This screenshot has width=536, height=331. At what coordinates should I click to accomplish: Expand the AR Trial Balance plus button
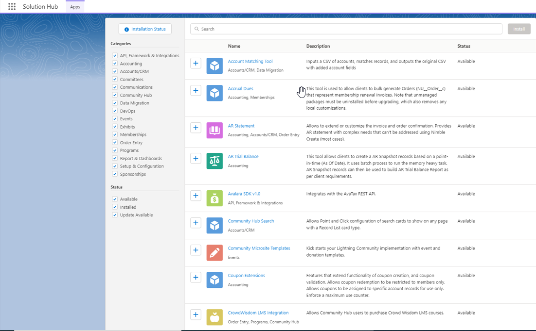pyautogui.click(x=196, y=158)
